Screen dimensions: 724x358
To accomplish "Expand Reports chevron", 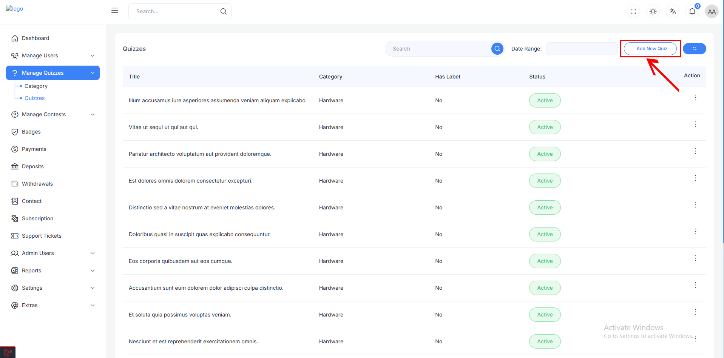I will tap(93, 270).
